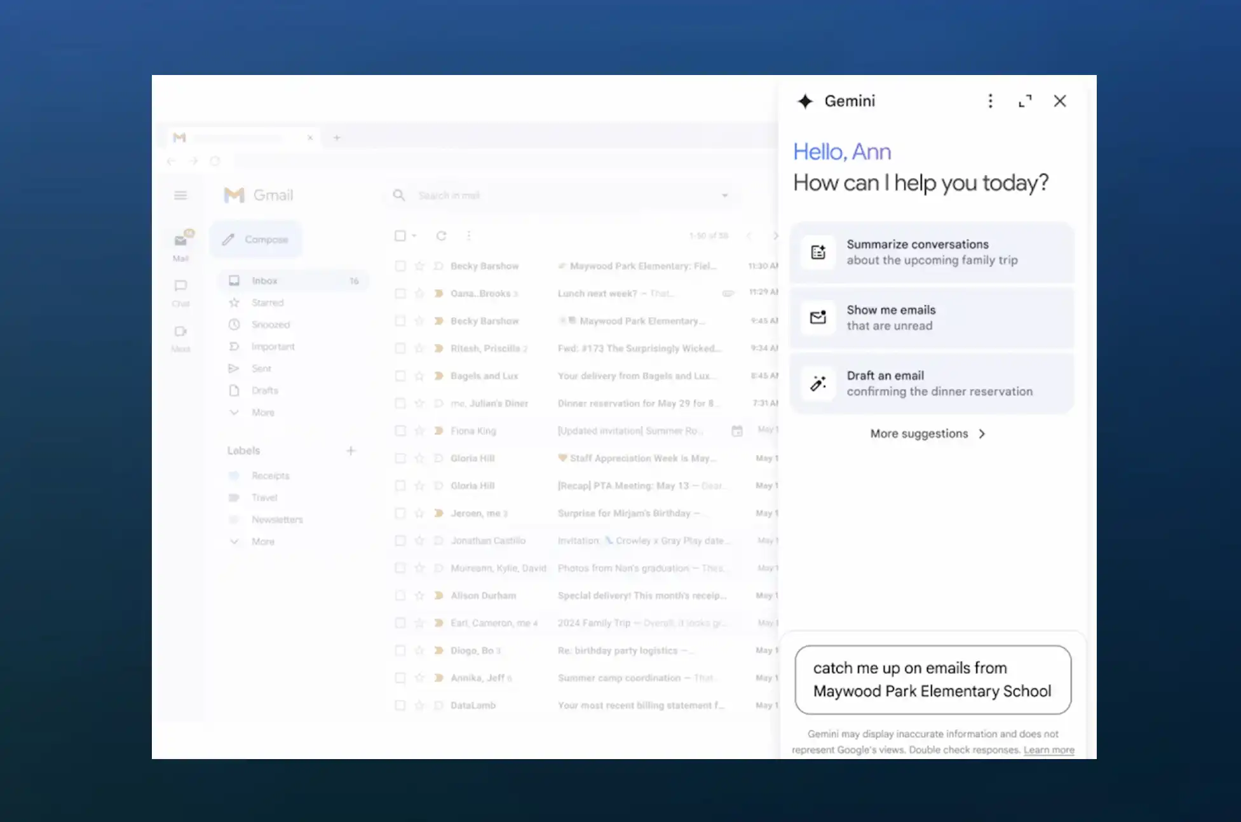The image size is (1241, 822).
Task: Expand More under Gmail folders list
Action: click(262, 413)
